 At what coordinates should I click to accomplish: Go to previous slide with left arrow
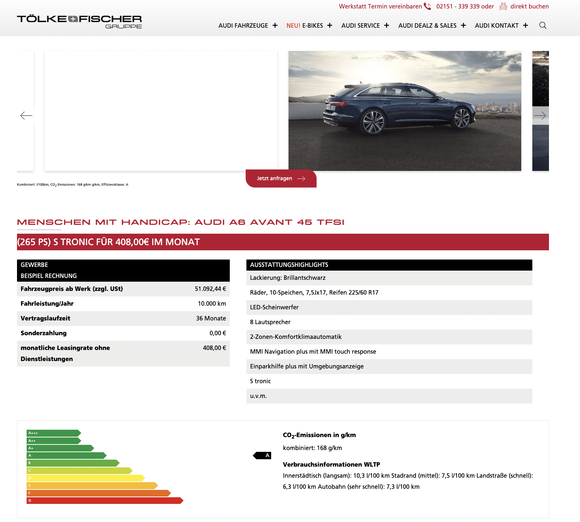[26, 116]
